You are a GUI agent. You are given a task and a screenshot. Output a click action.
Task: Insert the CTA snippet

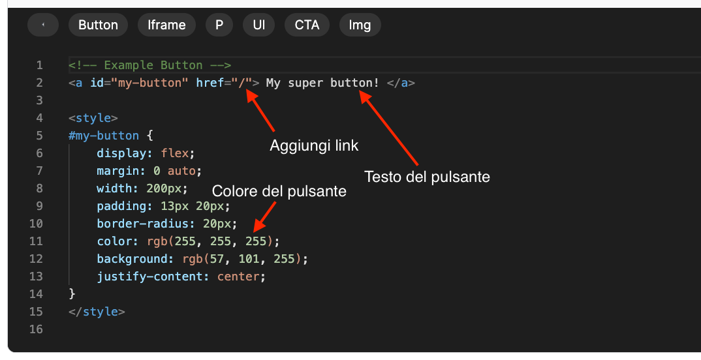(307, 25)
